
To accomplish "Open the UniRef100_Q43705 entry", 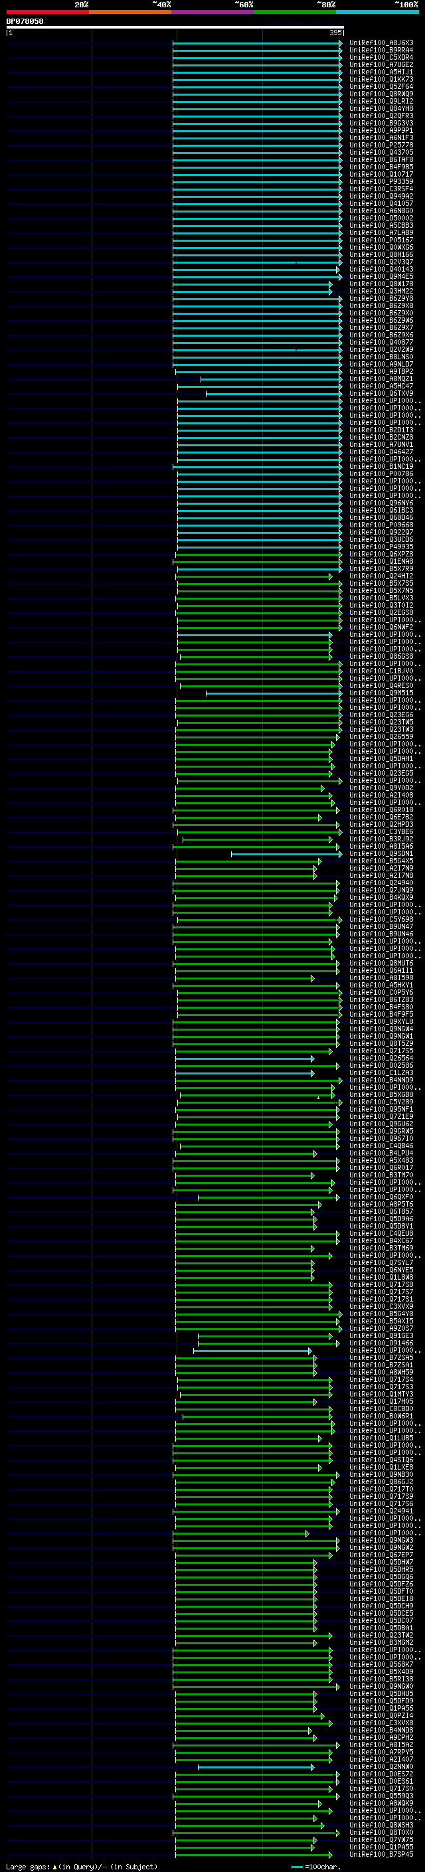I will click(x=381, y=152).
